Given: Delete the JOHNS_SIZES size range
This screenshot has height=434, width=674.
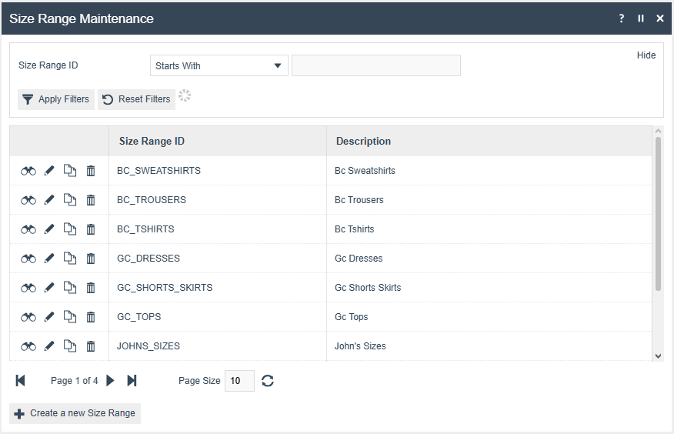Looking at the screenshot, I should point(91,346).
